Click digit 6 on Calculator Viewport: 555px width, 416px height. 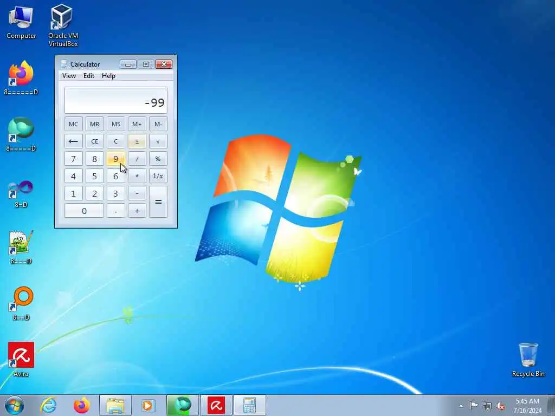tap(116, 176)
